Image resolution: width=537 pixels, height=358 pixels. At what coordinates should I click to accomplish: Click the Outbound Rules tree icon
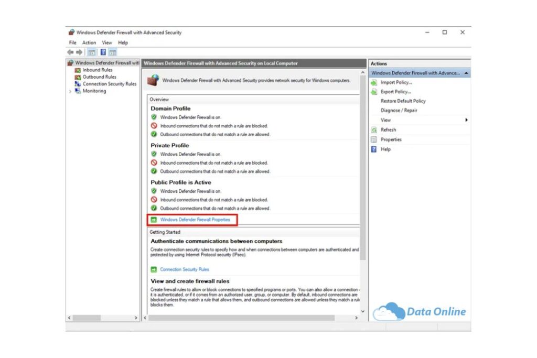pos(78,77)
